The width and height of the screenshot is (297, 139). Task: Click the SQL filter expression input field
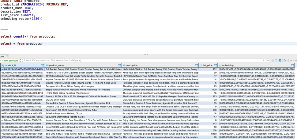pos(122,61)
